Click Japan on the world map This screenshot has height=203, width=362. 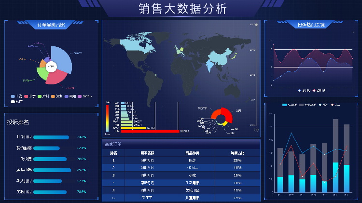pos(235,56)
